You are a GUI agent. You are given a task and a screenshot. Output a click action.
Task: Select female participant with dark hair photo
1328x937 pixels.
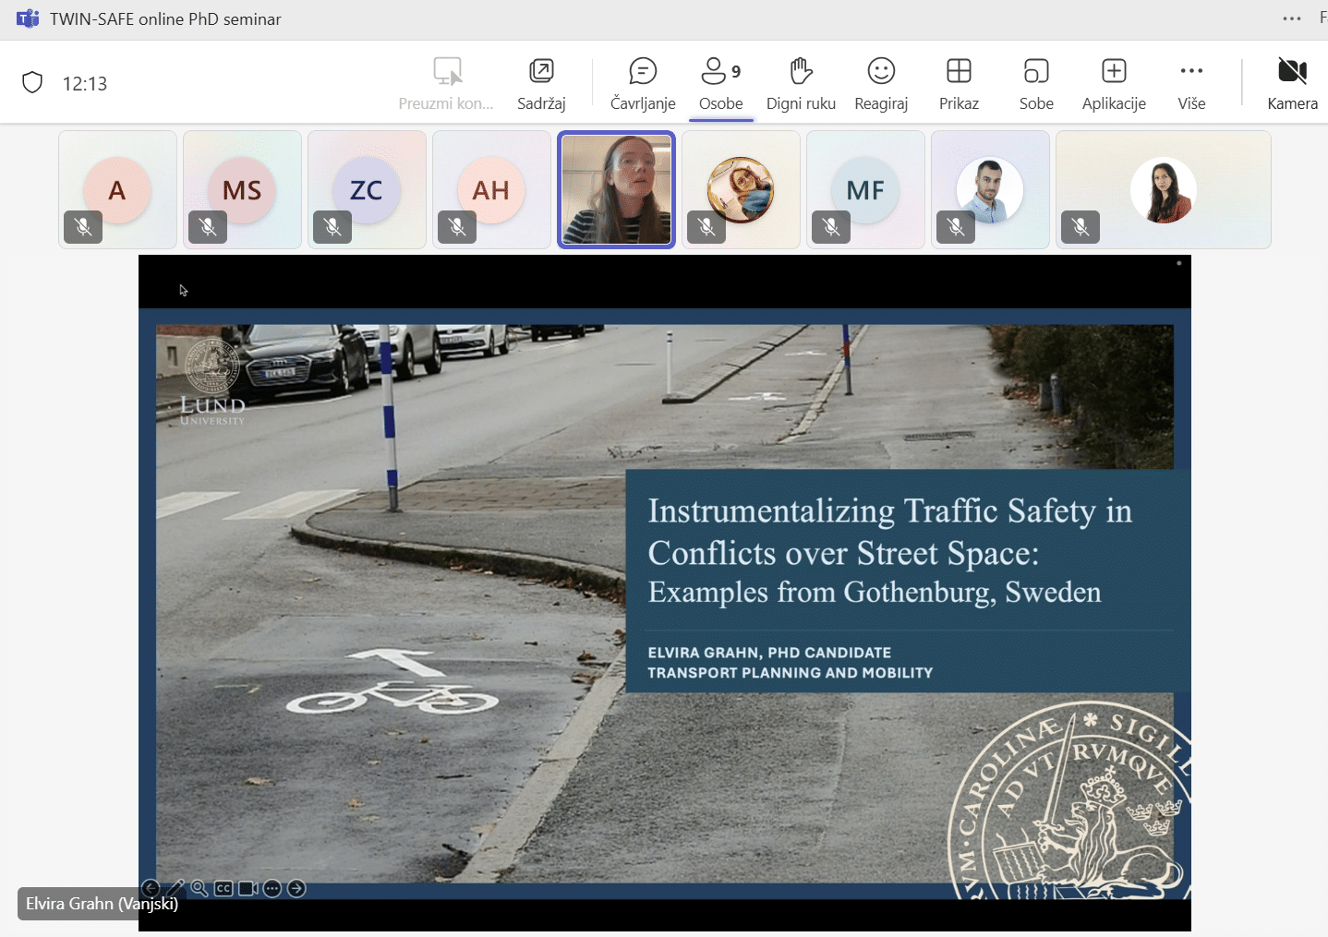tap(1164, 189)
